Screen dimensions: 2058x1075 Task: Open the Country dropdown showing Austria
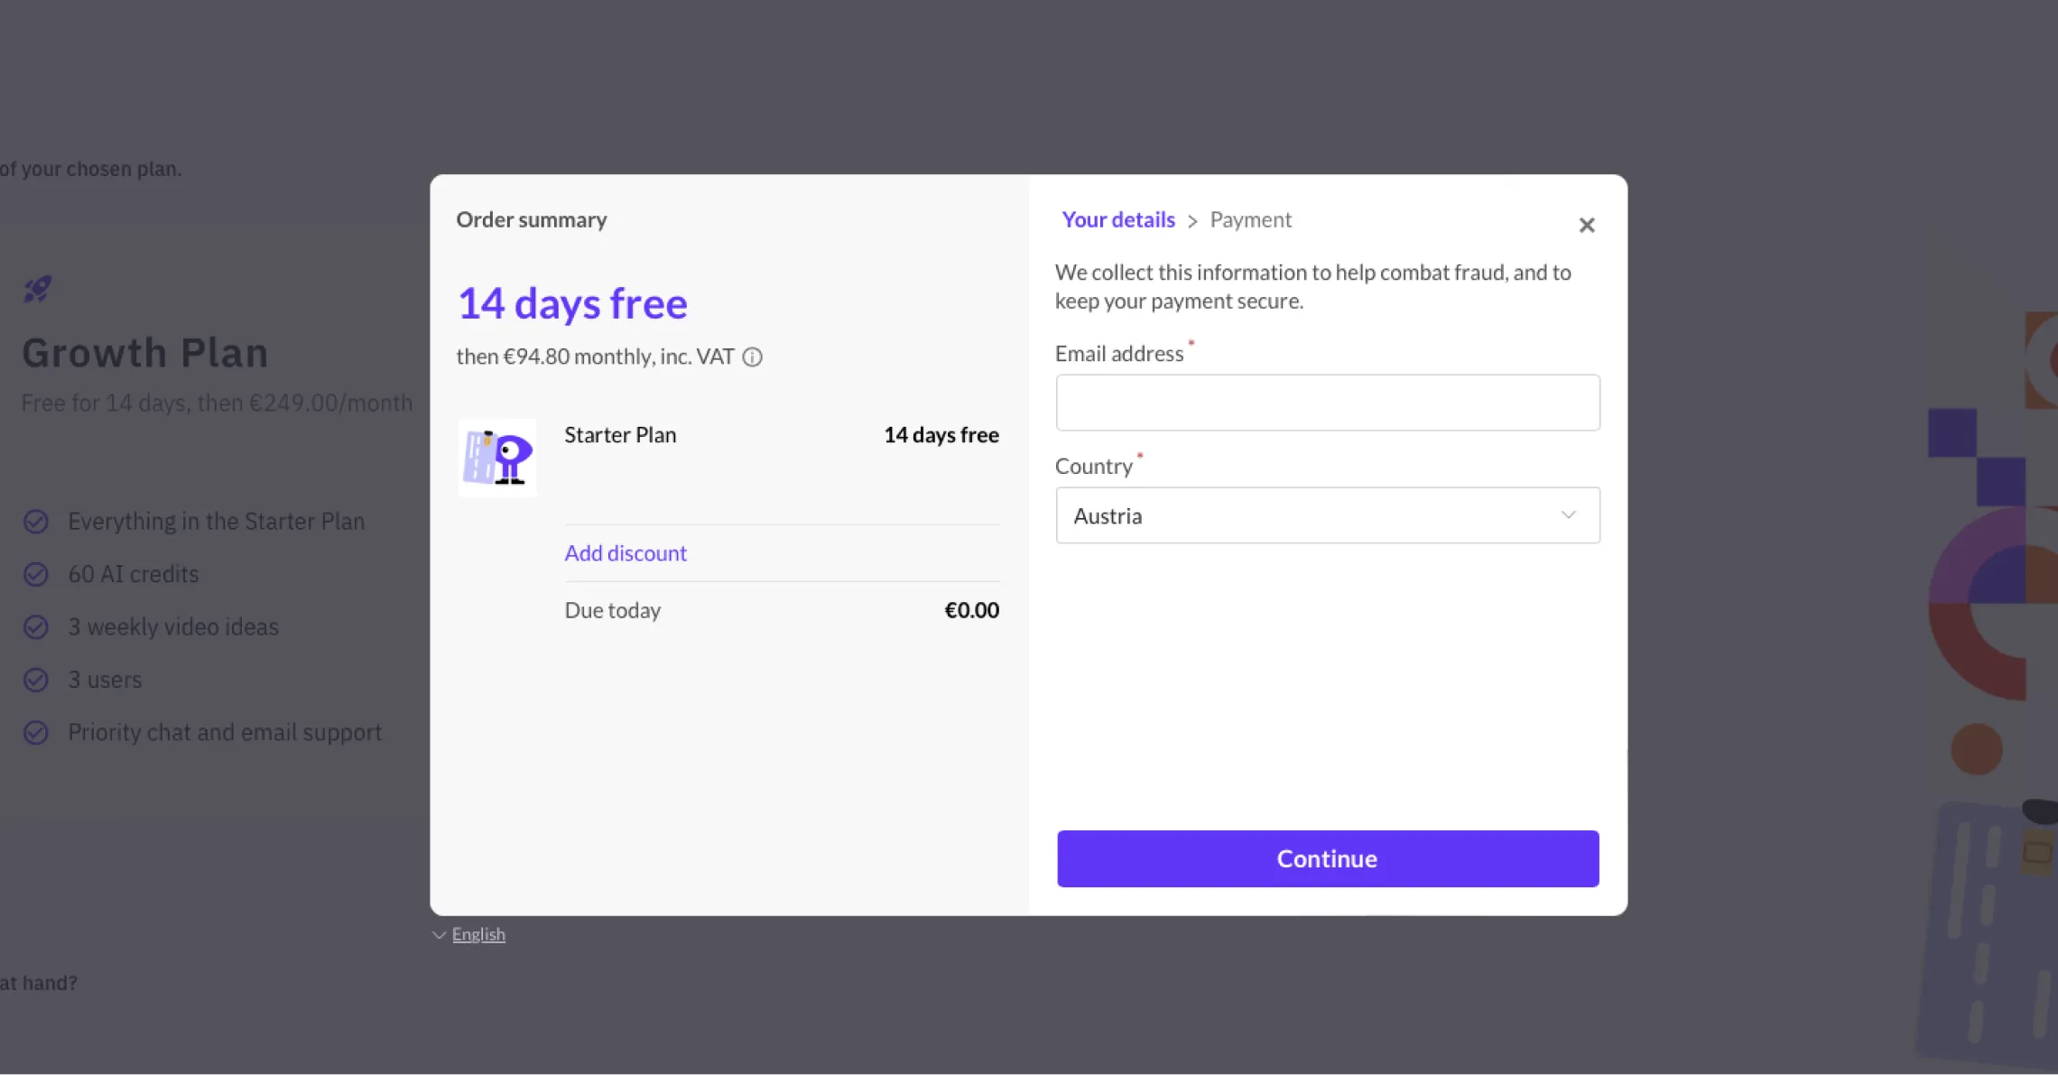pos(1309,515)
